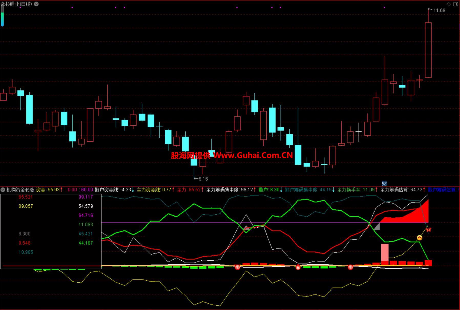Click the red butterfly signal icon
Viewport: 460px width, 310px height.
click(x=428, y=230)
